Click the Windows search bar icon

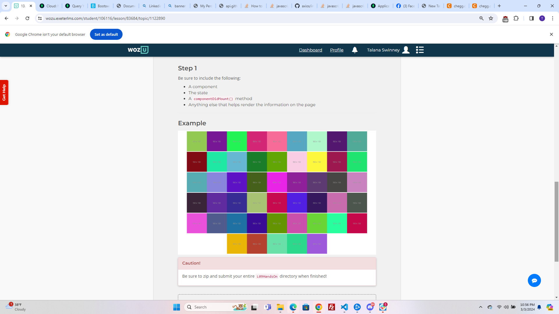coord(189,307)
